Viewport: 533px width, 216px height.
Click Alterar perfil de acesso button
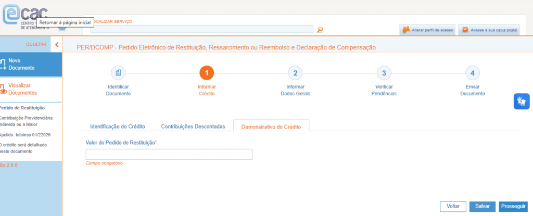tap(427, 30)
